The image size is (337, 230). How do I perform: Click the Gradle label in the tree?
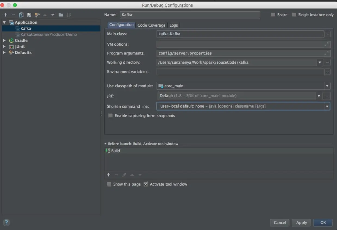[x=21, y=41]
